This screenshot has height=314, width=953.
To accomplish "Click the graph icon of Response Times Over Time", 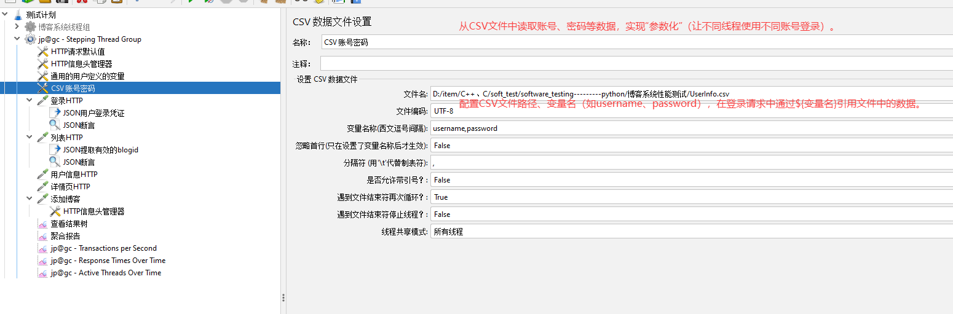I will pyautogui.click(x=43, y=261).
